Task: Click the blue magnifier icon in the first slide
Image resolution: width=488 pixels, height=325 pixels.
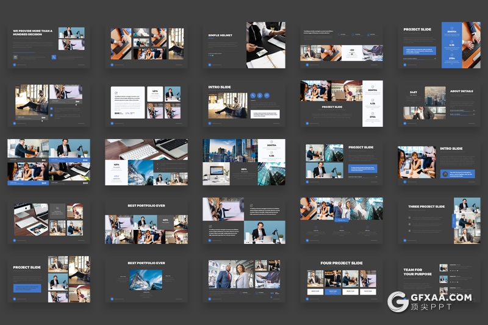Action: 54,57
